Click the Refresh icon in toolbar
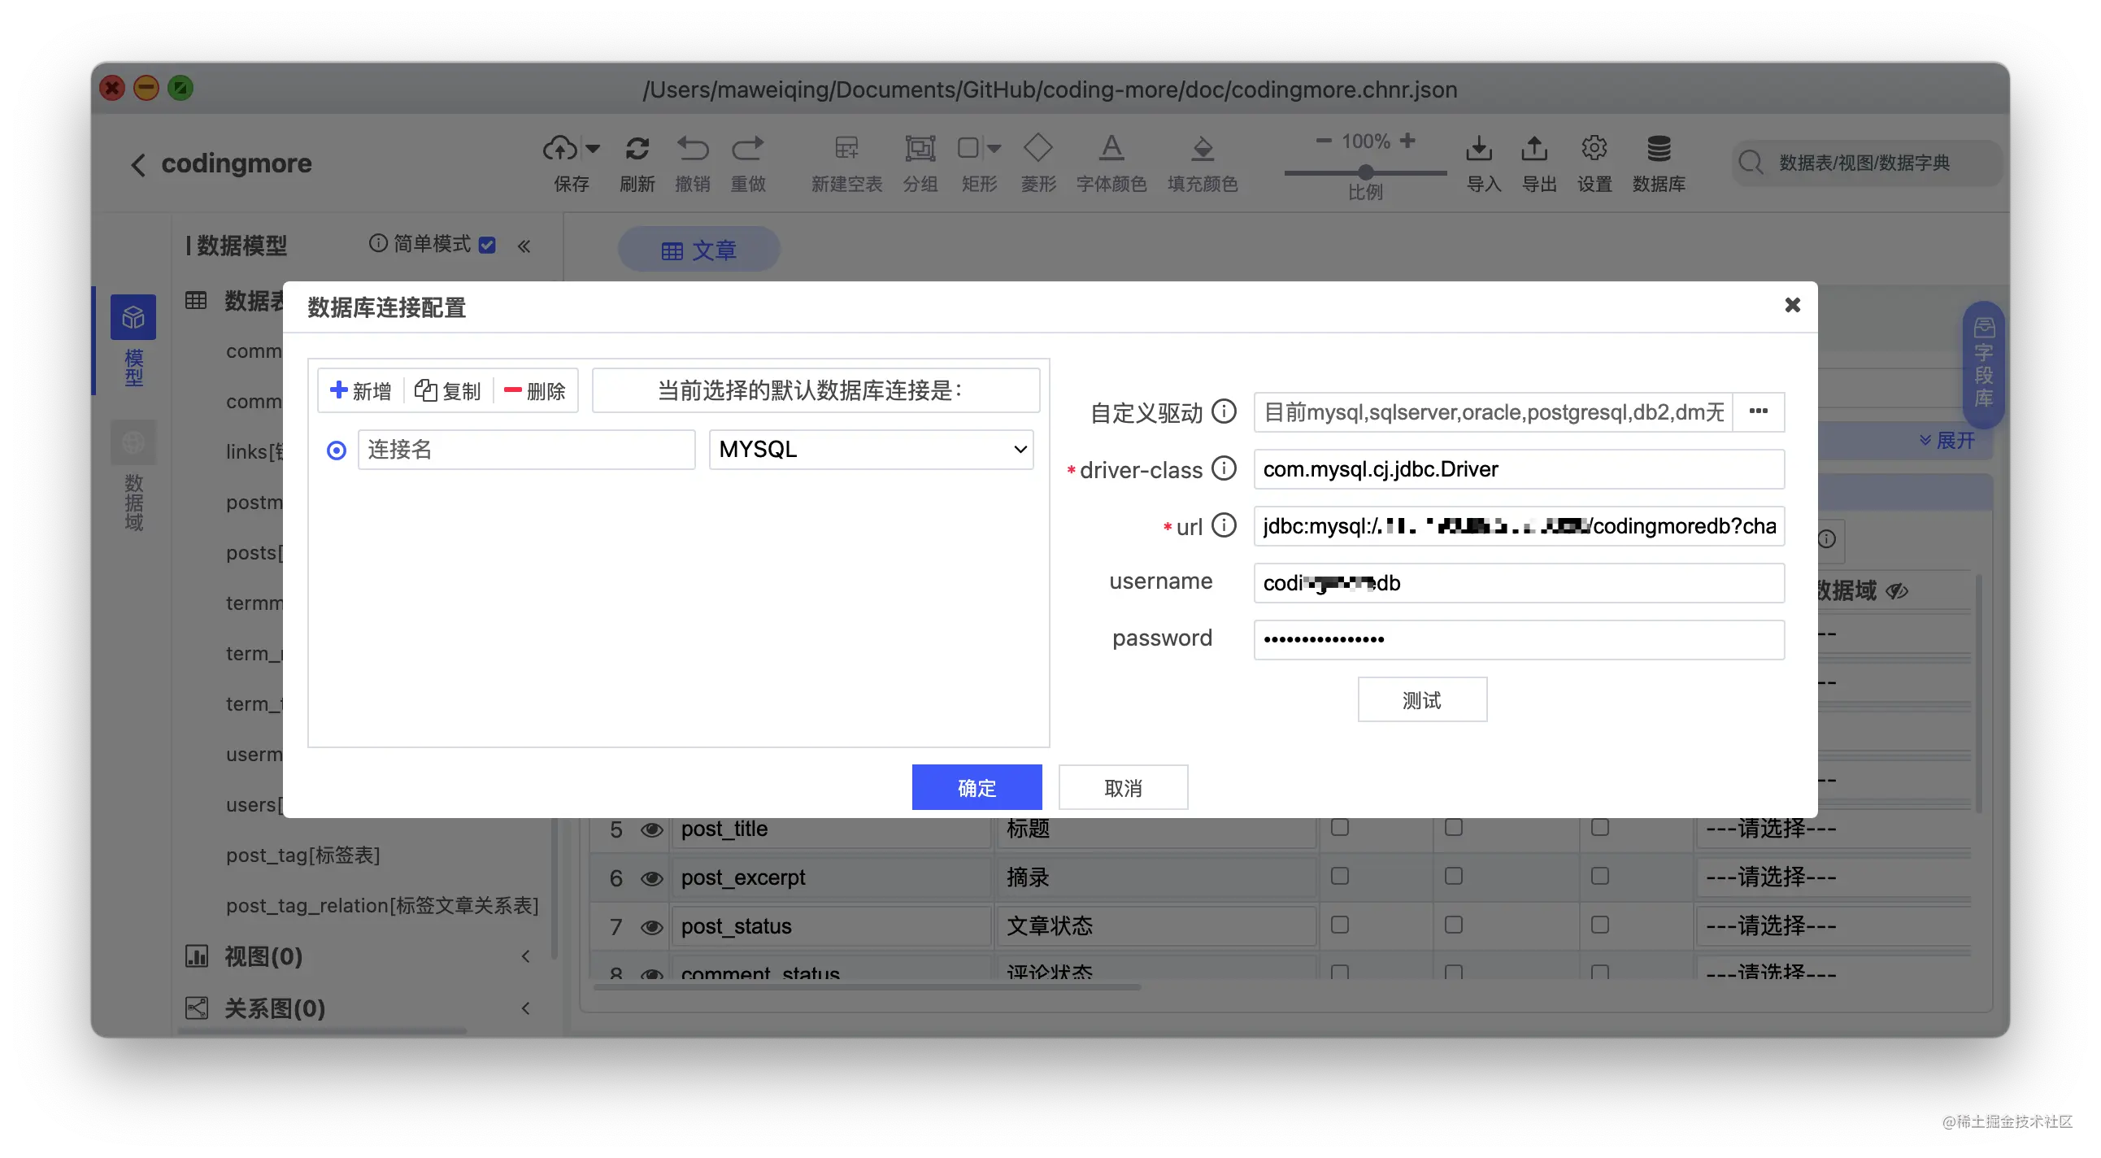This screenshot has height=1158, width=2101. click(637, 149)
